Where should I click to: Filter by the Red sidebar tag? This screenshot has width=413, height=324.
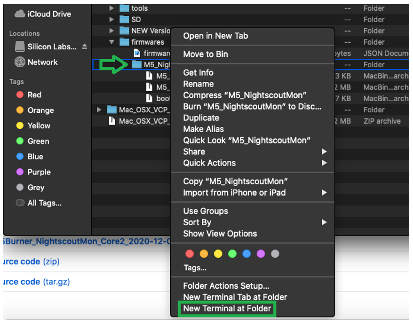tap(29, 95)
